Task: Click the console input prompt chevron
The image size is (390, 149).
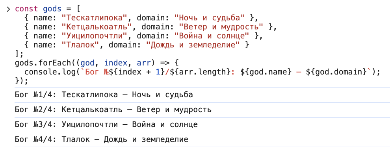Action: tap(8, 9)
